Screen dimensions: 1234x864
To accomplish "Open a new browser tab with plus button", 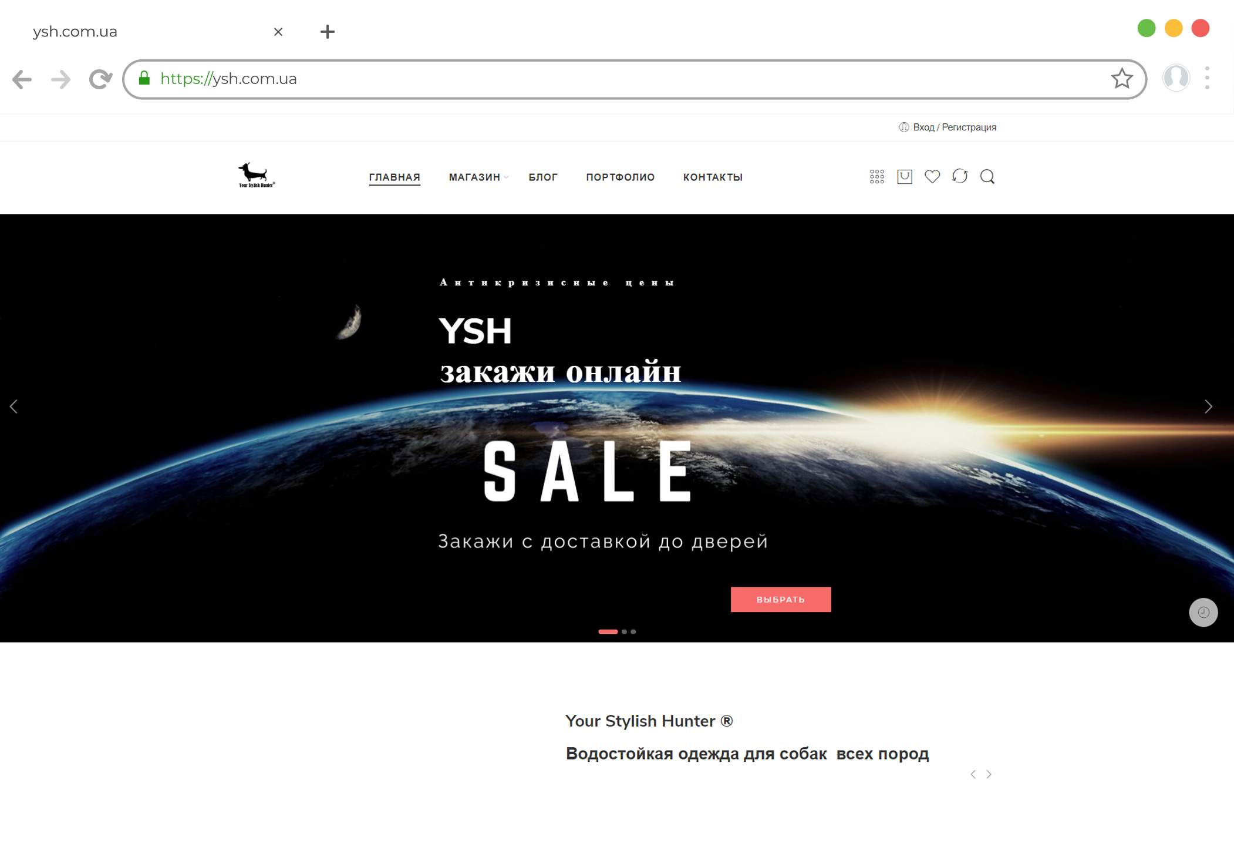I will coord(328,32).
